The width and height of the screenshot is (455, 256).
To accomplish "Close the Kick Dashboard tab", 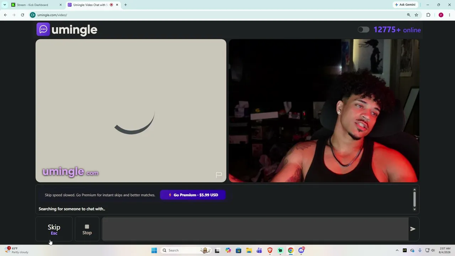I will 60,5.
